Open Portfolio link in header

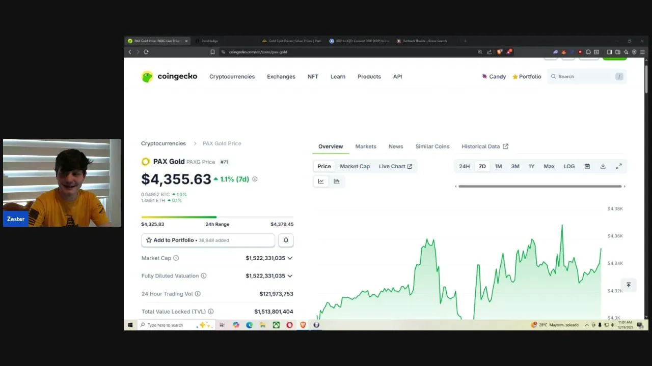pyautogui.click(x=527, y=77)
